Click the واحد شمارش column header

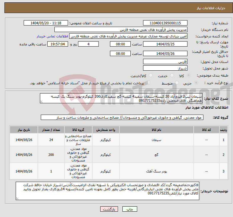[x=106, y=130]
